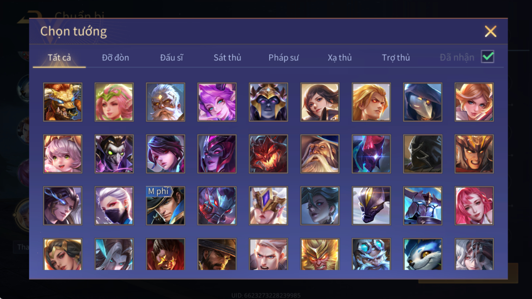
Task: Select the orange boar beast hero portrait
Action: point(62,102)
